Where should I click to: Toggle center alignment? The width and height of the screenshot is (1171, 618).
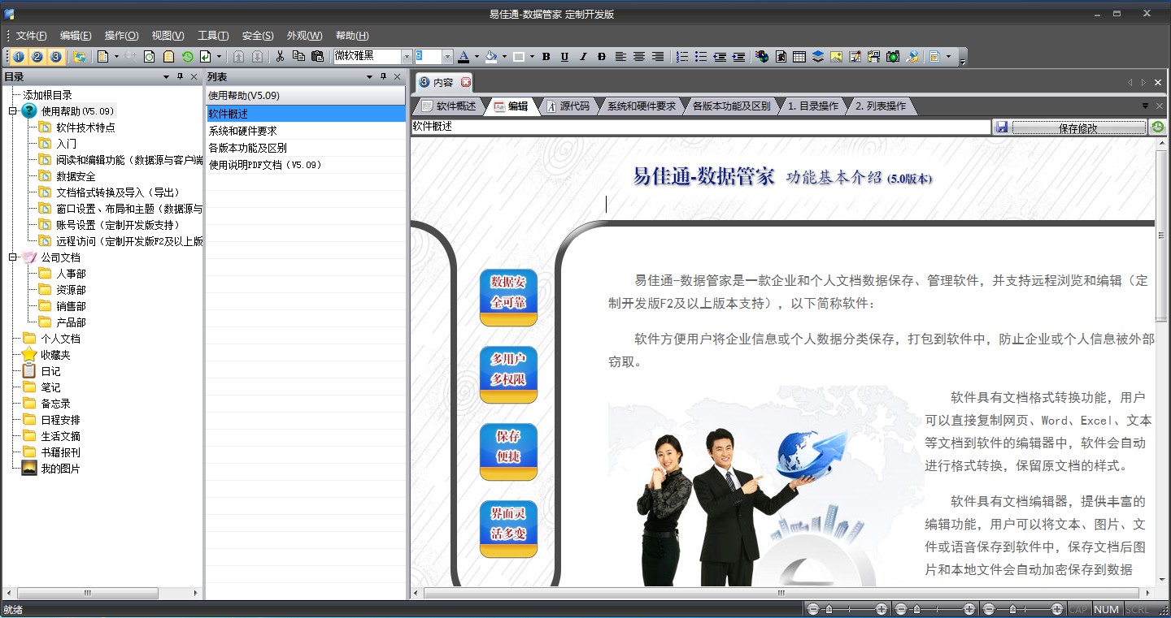pyautogui.click(x=639, y=57)
